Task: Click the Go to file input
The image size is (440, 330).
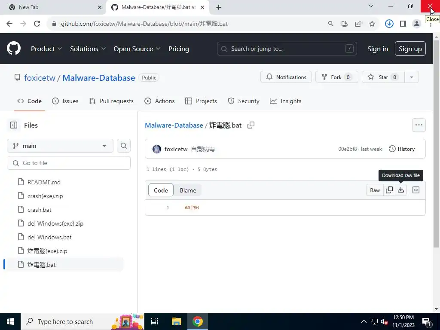Action: (69, 163)
